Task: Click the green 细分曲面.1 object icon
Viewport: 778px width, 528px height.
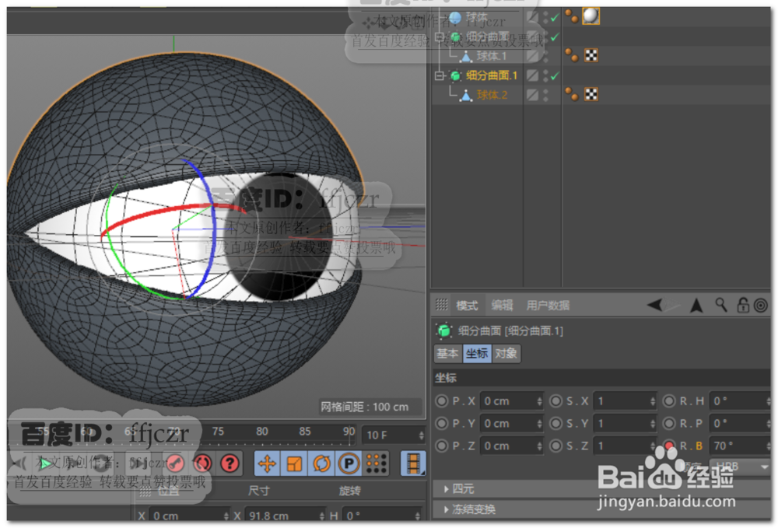Action: pos(455,76)
